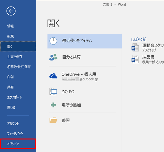Viewport: 164px width, 152px height.
Task: Open the recent 納品書 document
Action: (x=148, y=59)
